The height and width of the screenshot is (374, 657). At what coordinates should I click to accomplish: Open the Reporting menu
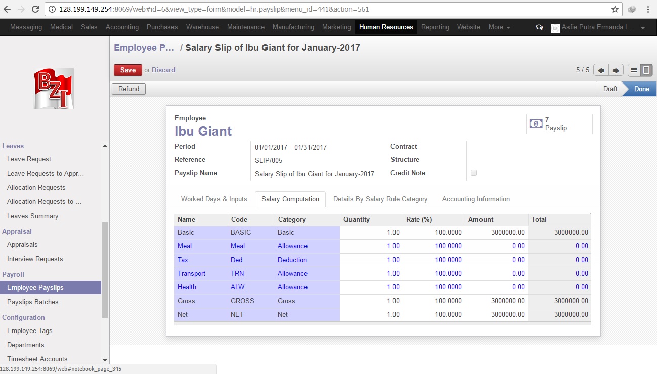pyautogui.click(x=435, y=27)
